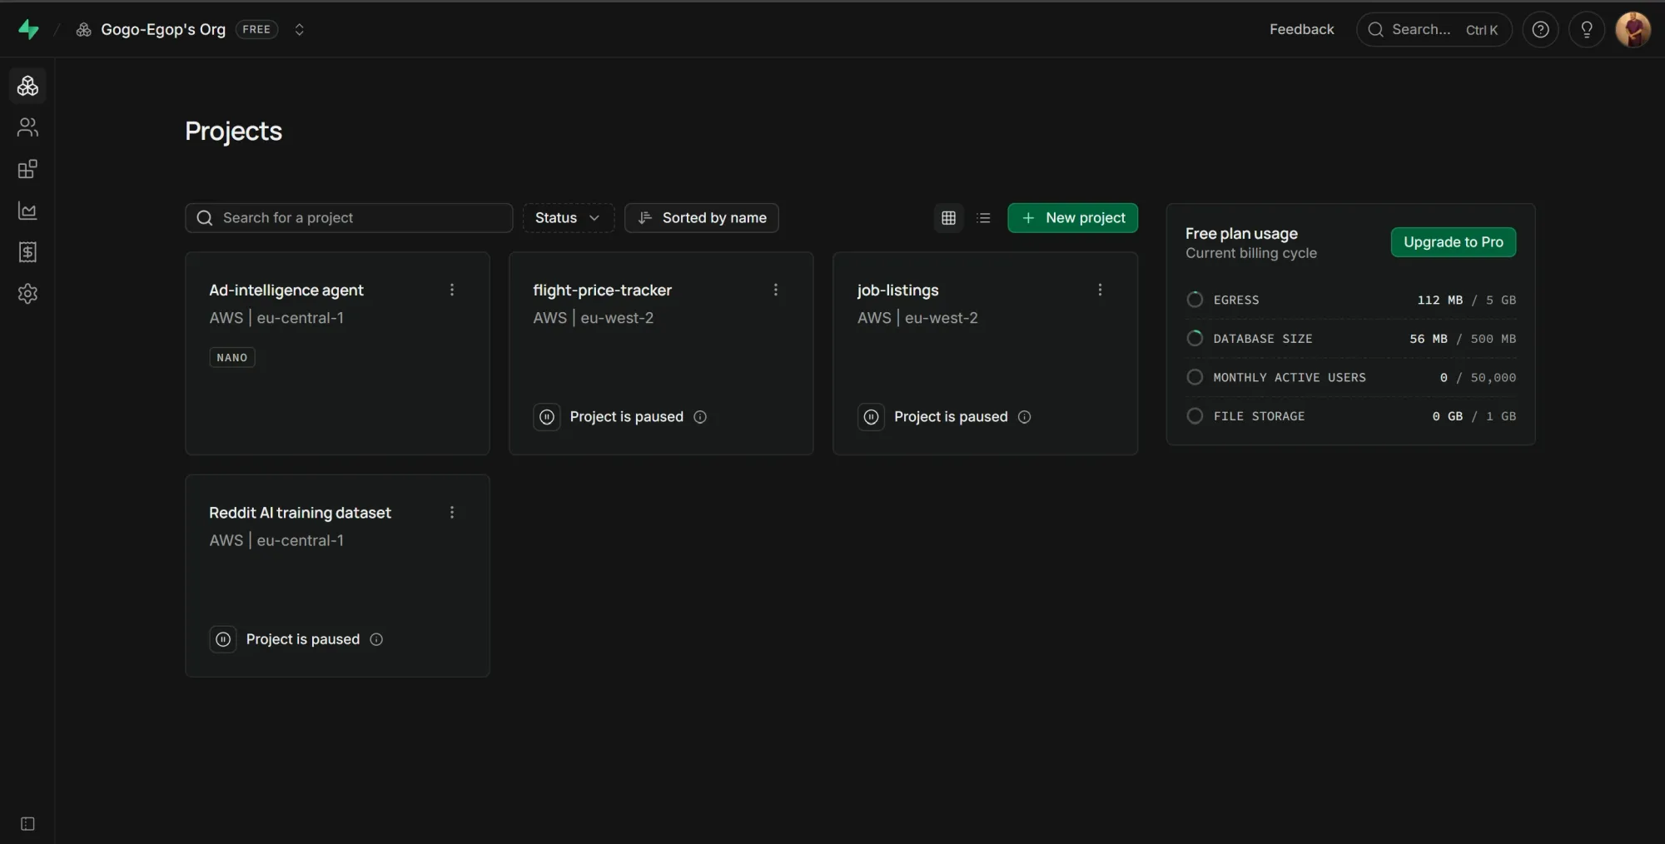
Task: Click the lightbulb advisor icon
Action: point(1587,30)
